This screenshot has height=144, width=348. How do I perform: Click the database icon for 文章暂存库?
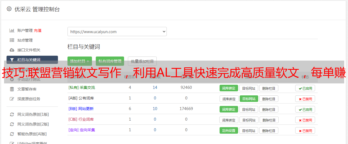[12, 89]
